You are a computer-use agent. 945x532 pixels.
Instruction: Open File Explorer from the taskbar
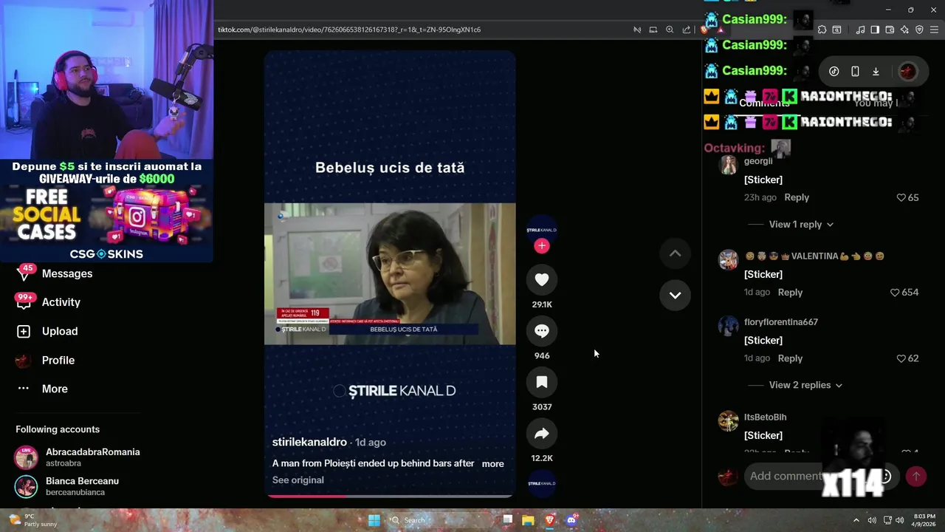click(528, 520)
